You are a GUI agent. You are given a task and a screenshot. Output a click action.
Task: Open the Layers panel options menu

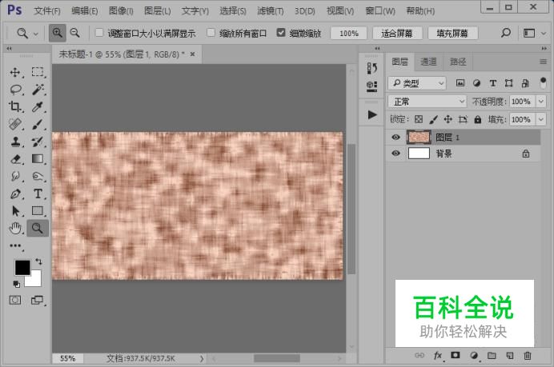point(543,62)
